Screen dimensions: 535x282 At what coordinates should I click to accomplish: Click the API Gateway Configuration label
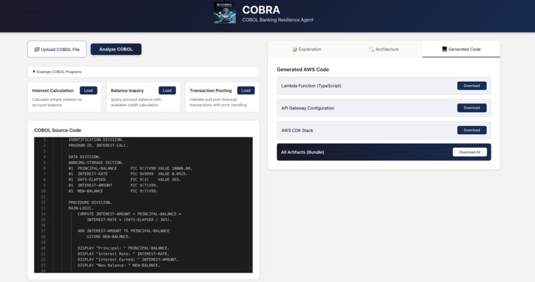pos(308,108)
